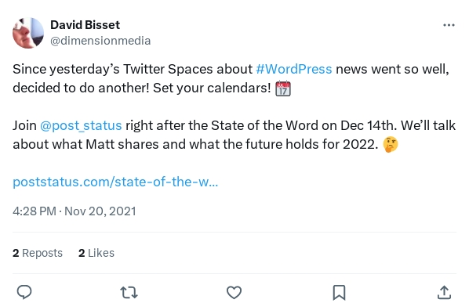Click the 'future holds for 2022' sentence
Image resolution: width=469 pixels, height=303 pixels.
[312, 144]
